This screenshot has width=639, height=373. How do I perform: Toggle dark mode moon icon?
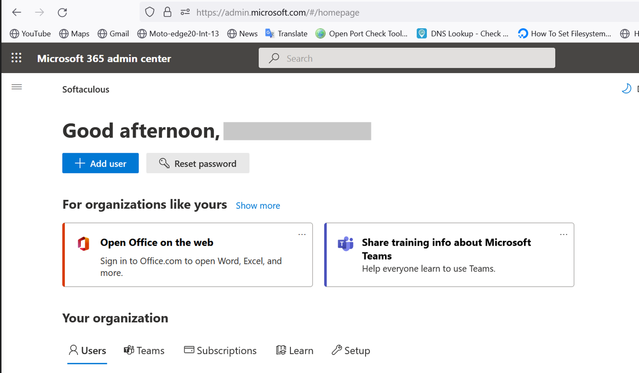point(626,88)
